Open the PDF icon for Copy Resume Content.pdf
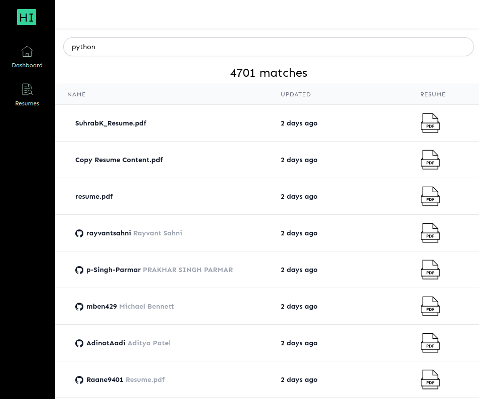Image resolution: width=479 pixels, height=399 pixels. 430,160
